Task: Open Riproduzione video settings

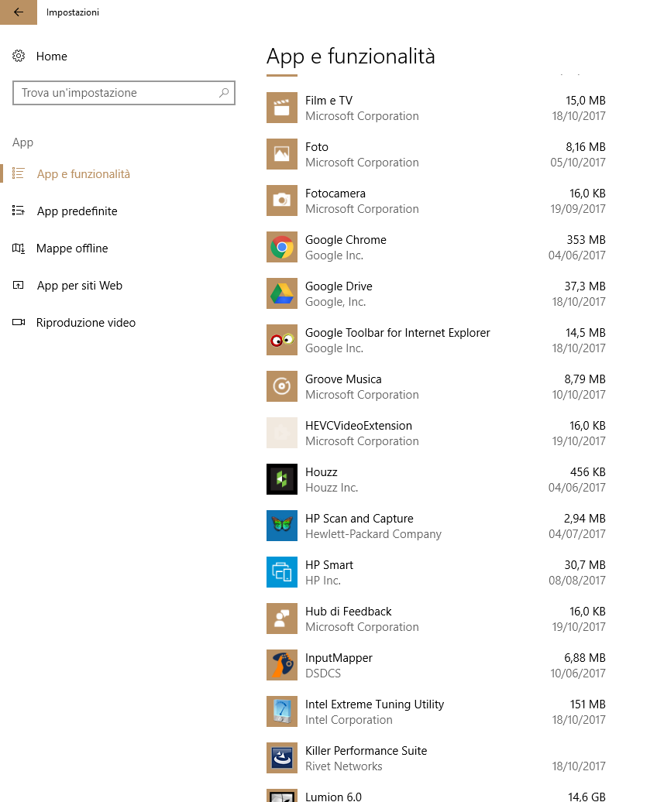Action: [85, 323]
